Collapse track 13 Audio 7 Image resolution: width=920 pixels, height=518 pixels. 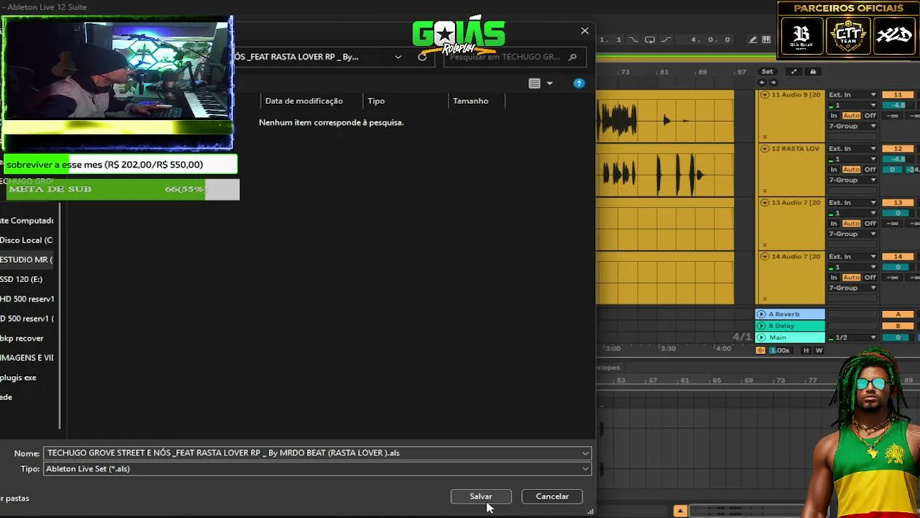pyautogui.click(x=764, y=203)
